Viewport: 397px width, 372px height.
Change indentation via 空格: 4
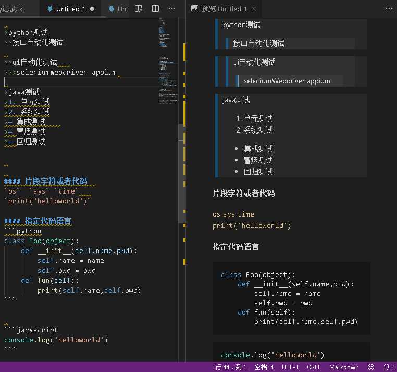[264, 367]
